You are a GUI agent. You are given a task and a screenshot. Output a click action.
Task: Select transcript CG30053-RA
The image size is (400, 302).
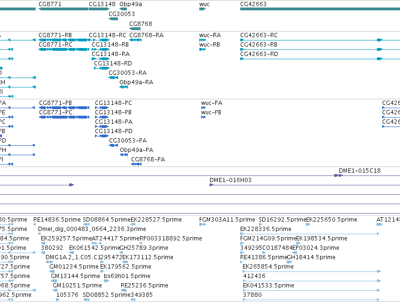coord(127,73)
